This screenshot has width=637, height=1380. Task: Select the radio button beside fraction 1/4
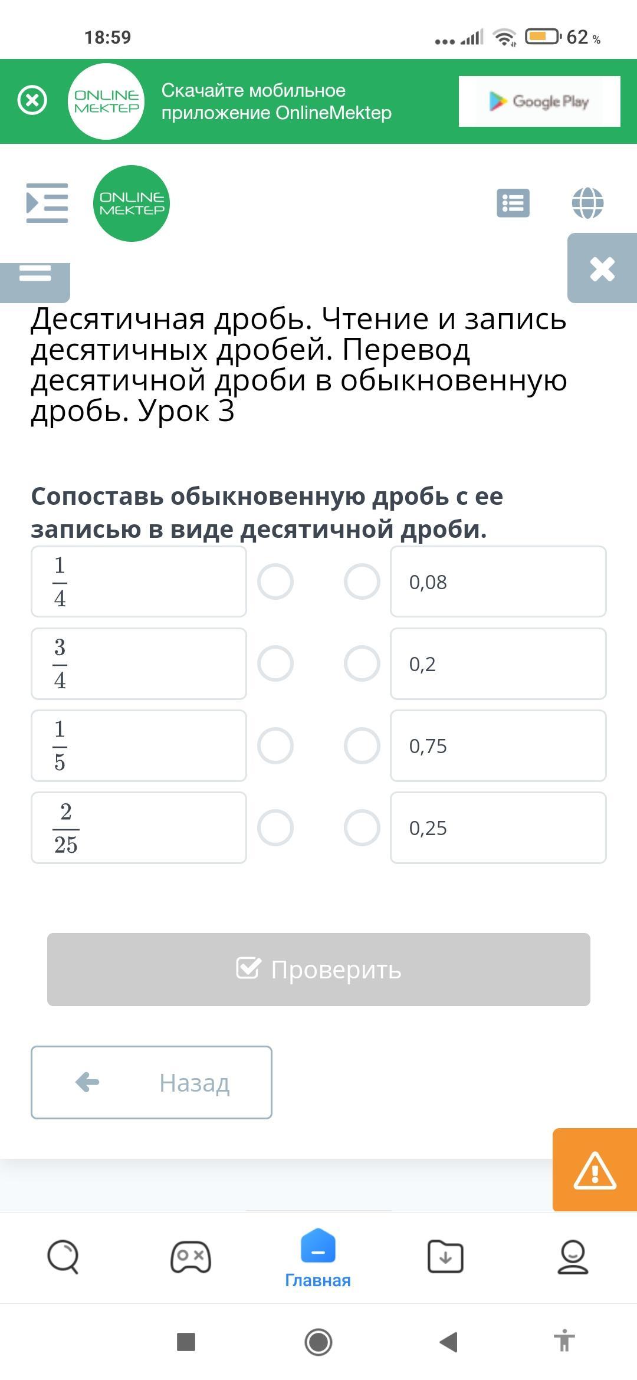click(275, 582)
